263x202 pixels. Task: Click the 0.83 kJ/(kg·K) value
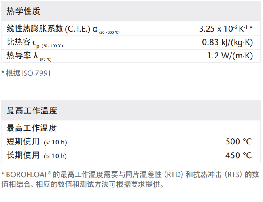tap(227, 43)
